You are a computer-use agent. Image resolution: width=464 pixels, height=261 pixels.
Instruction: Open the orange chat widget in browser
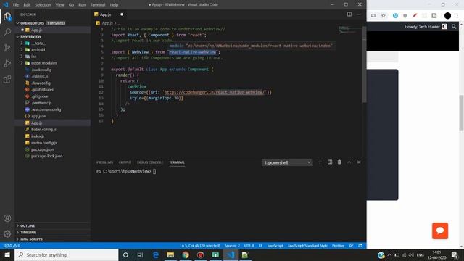(x=440, y=231)
